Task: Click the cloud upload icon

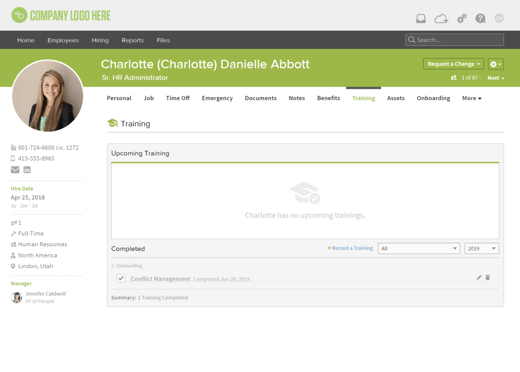Action: [x=441, y=19]
